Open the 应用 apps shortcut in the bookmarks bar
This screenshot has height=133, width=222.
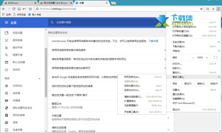[6, 14]
